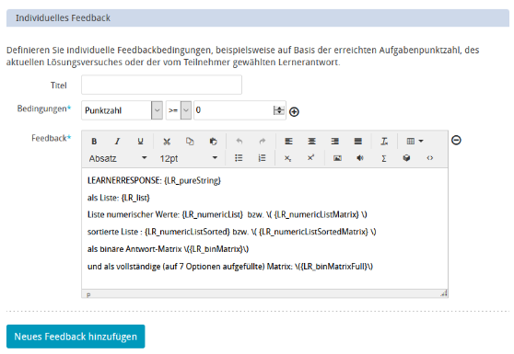514x354 pixels.
Task: Open the 12pt font size dropdown
Action: click(x=189, y=158)
